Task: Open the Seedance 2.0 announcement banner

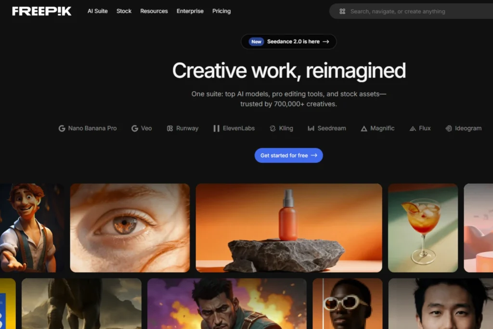Action: (x=288, y=42)
